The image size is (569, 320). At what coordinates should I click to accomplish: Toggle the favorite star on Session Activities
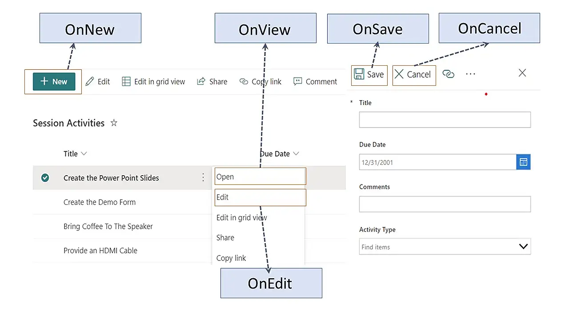coord(114,123)
